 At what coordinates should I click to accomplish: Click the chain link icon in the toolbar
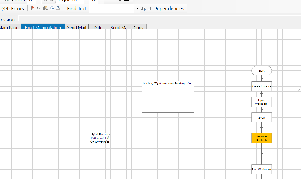39,8
